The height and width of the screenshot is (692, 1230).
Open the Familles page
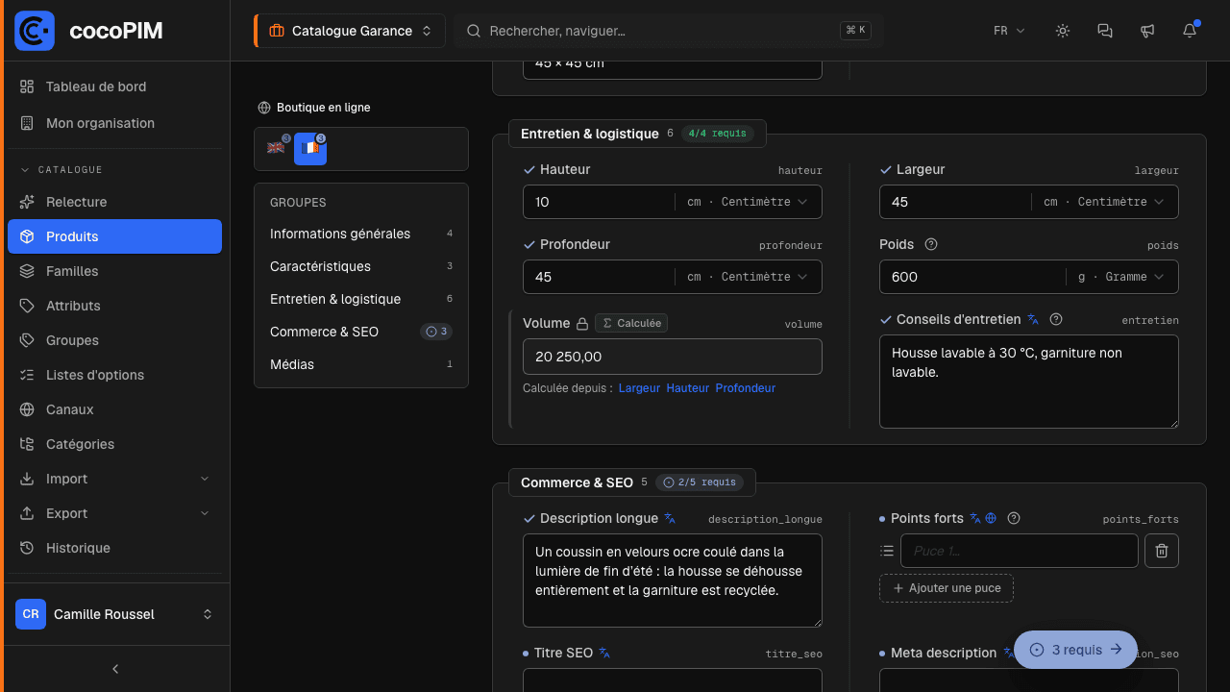[114, 271]
